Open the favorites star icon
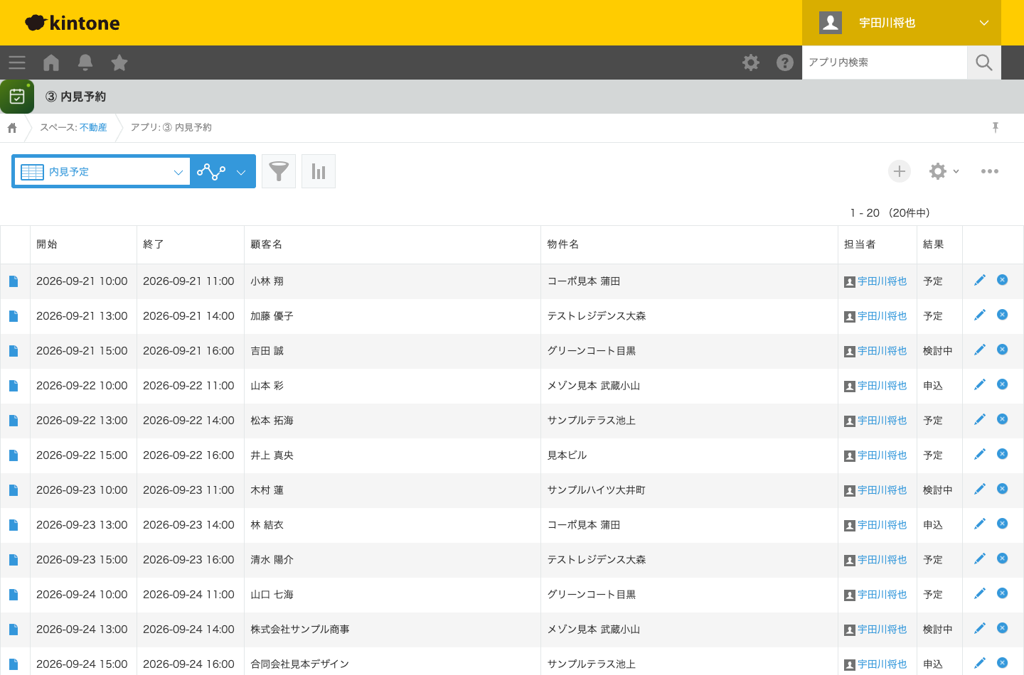The height and width of the screenshot is (675, 1024). [x=119, y=63]
